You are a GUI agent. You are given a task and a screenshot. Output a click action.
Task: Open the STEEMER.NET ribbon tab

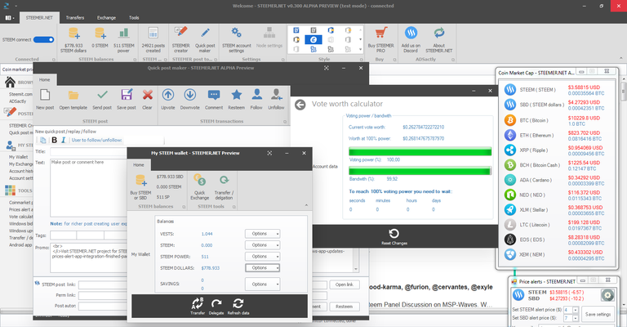pyautogui.click(x=39, y=18)
